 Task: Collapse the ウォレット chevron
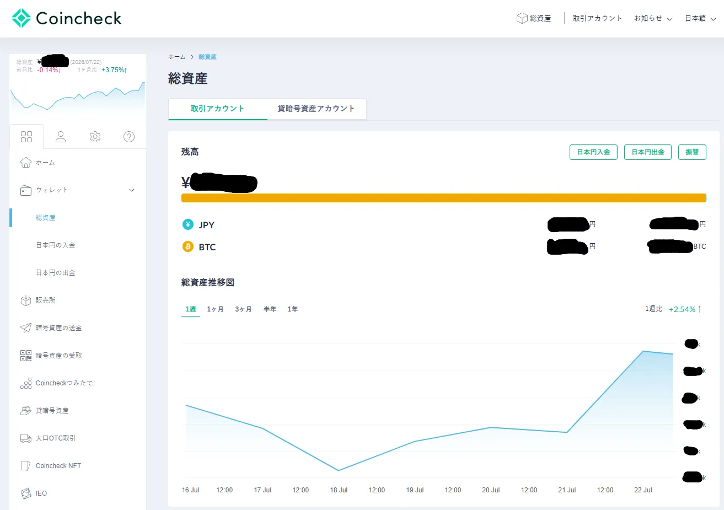tap(132, 190)
